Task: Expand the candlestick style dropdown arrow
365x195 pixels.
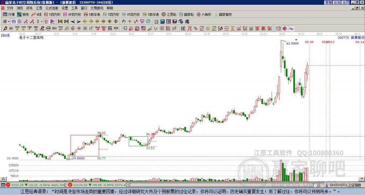Action: coord(42,21)
